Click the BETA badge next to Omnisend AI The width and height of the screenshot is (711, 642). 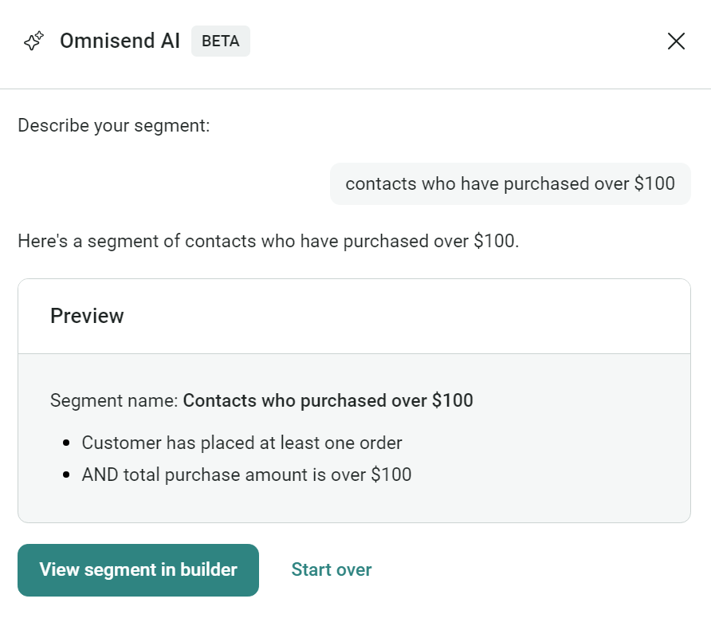coord(220,41)
